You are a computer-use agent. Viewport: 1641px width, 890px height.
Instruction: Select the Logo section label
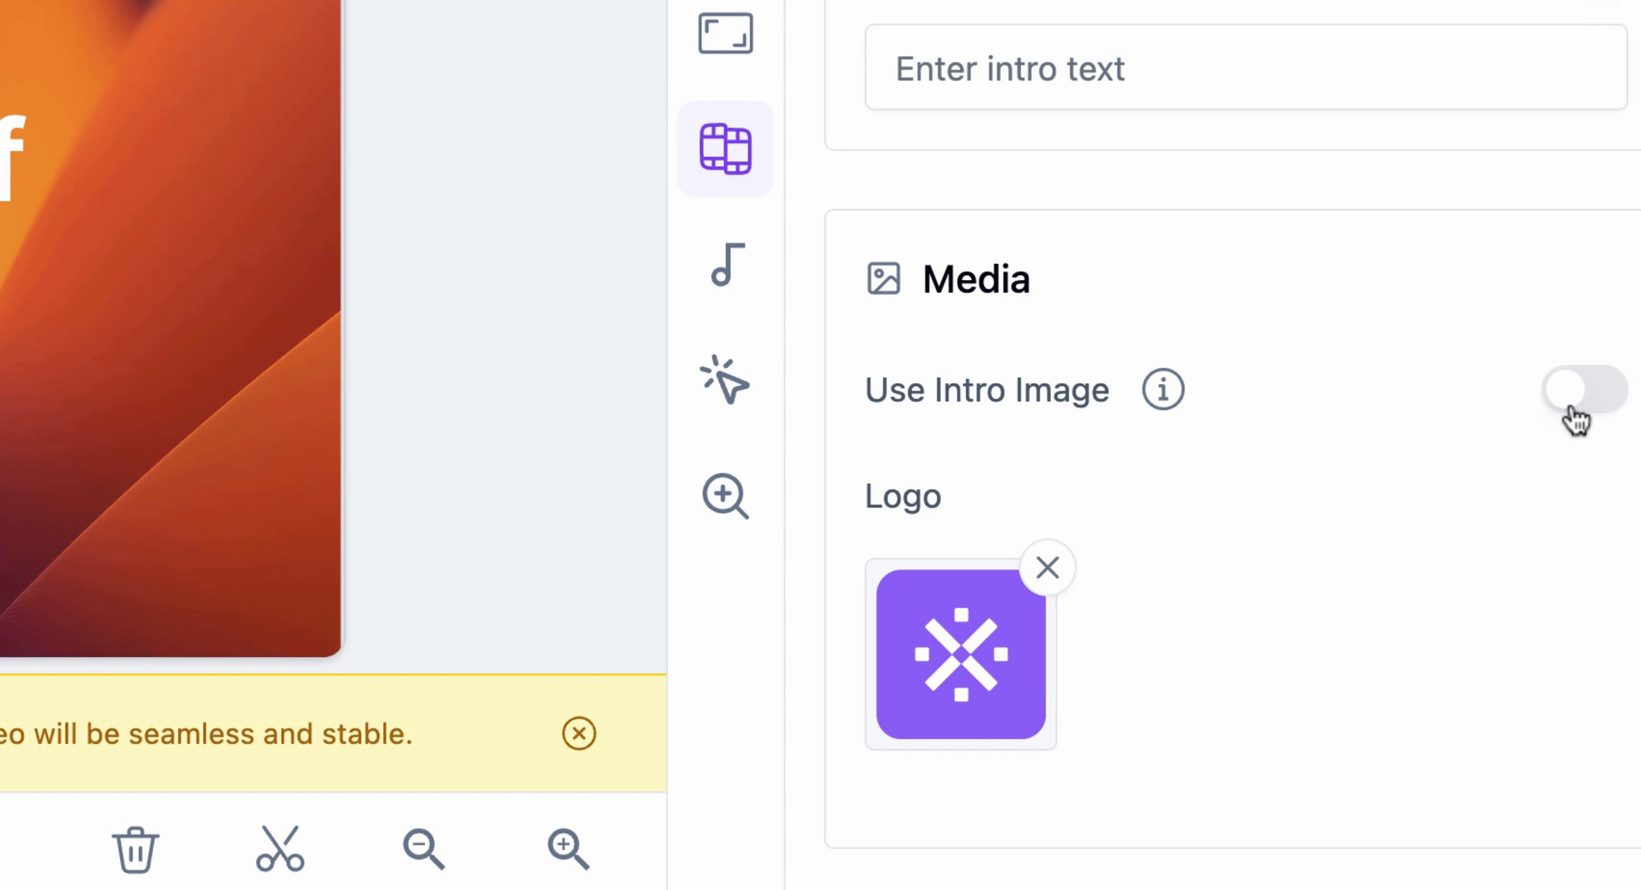[903, 496]
